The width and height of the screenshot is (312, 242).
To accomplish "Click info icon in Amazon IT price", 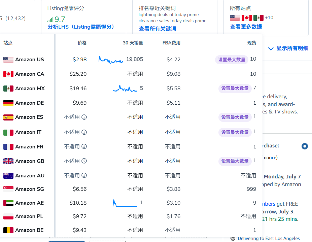I will click(x=84, y=132).
